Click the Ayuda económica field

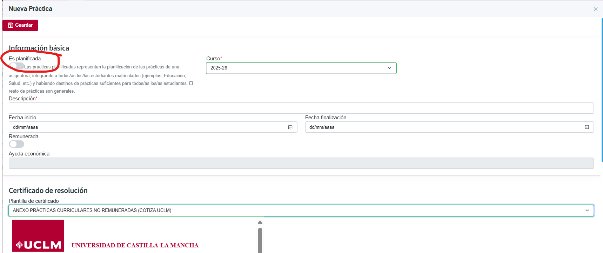tap(301, 163)
